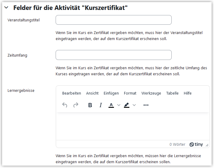The width and height of the screenshot is (214, 168).
Task: Open the tiny logo link
Action: pyautogui.click(x=196, y=144)
